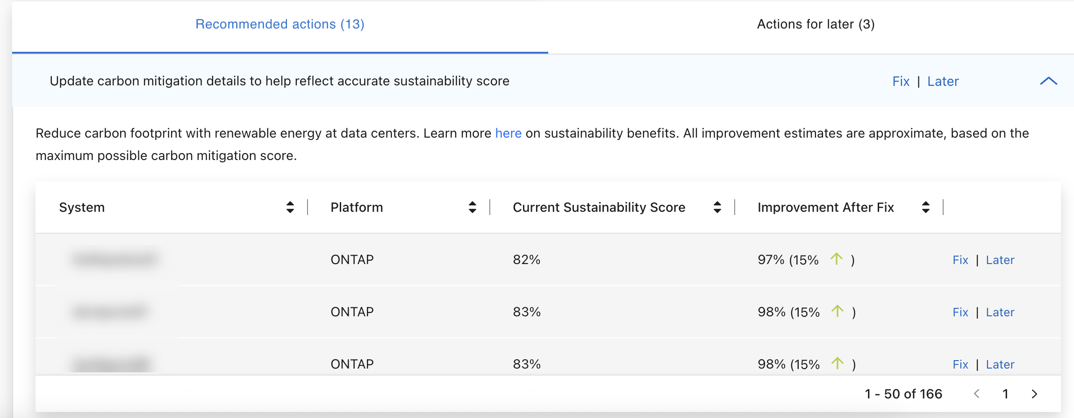Image resolution: width=1074 pixels, height=418 pixels.
Task: Open the 'here' sustainability benefits link
Action: 508,133
